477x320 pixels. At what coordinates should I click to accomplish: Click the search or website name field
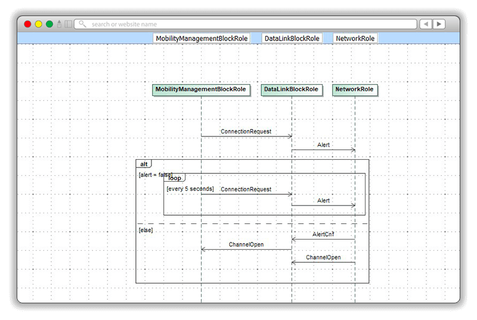point(246,24)
